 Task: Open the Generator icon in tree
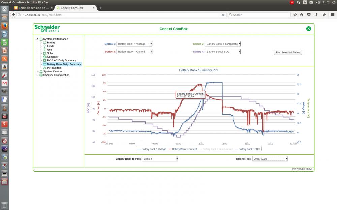[45, 57]
